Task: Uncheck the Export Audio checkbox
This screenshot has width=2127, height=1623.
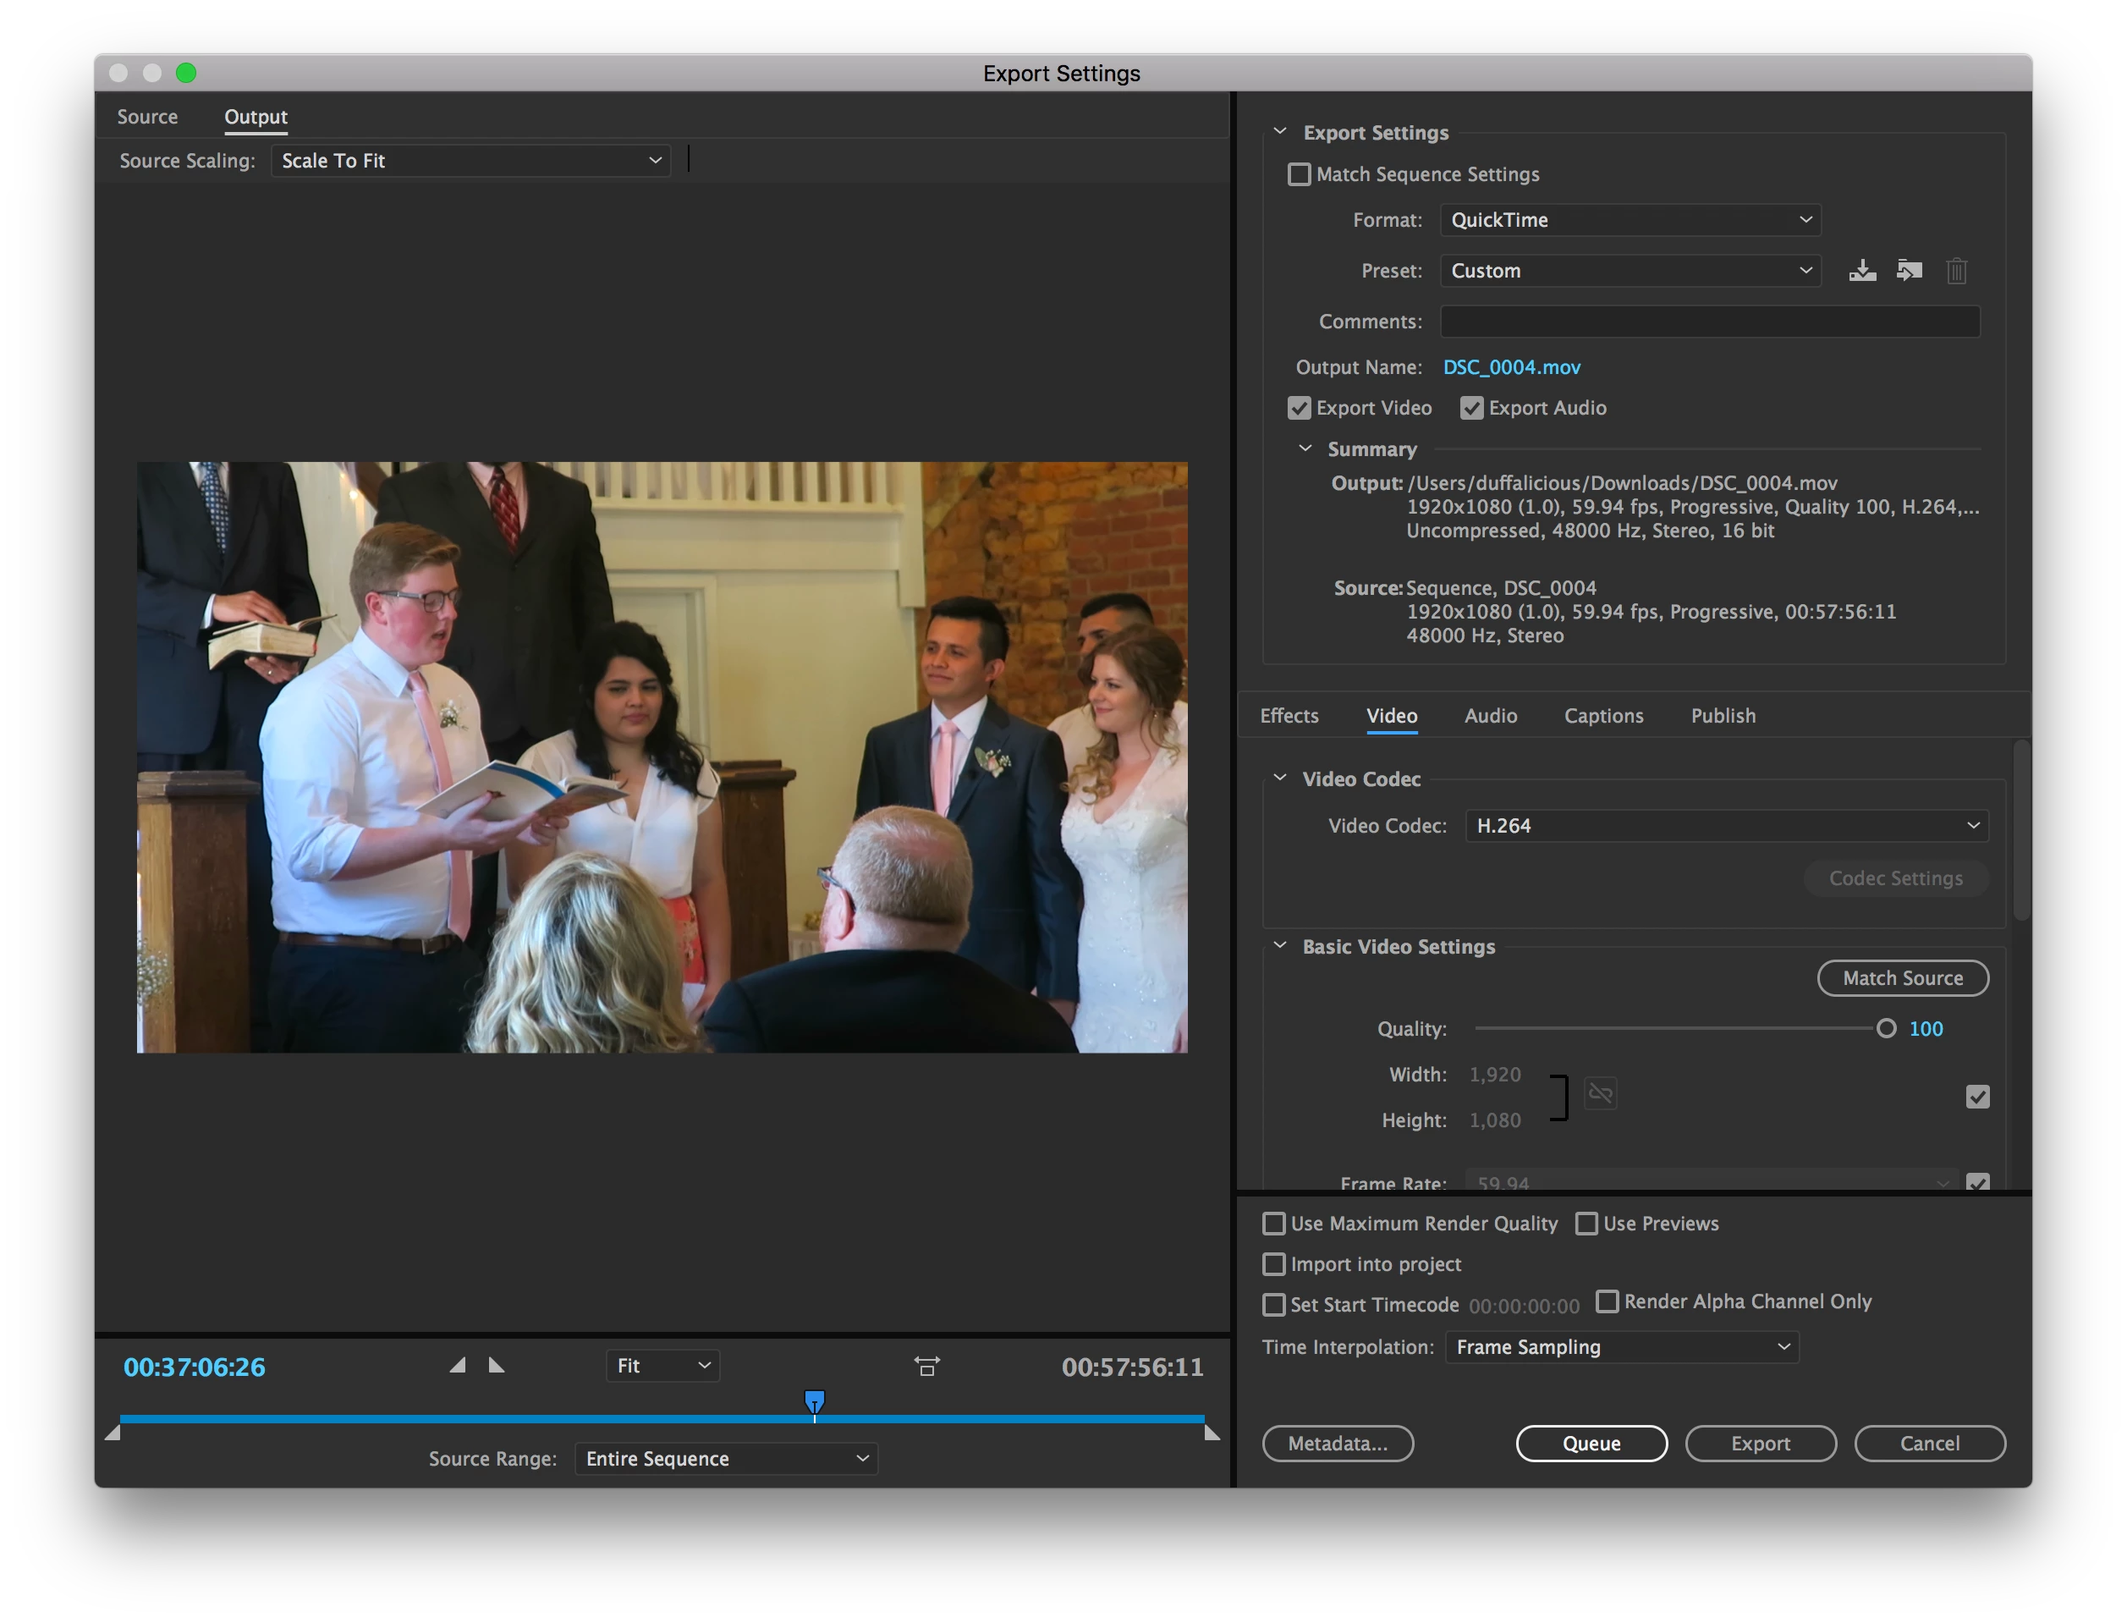Action: point(1471,408)
